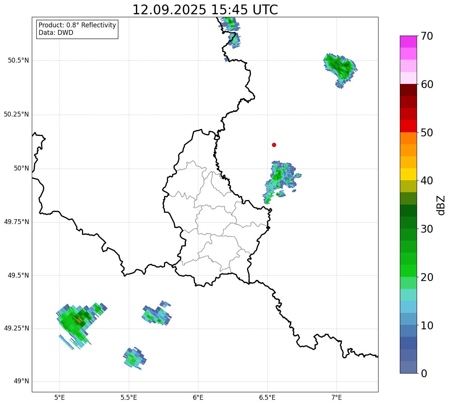450x405 pixels.
Task: Click the radar echo near 5.7°E 49.3°N
Action: (x=157, y=313)
